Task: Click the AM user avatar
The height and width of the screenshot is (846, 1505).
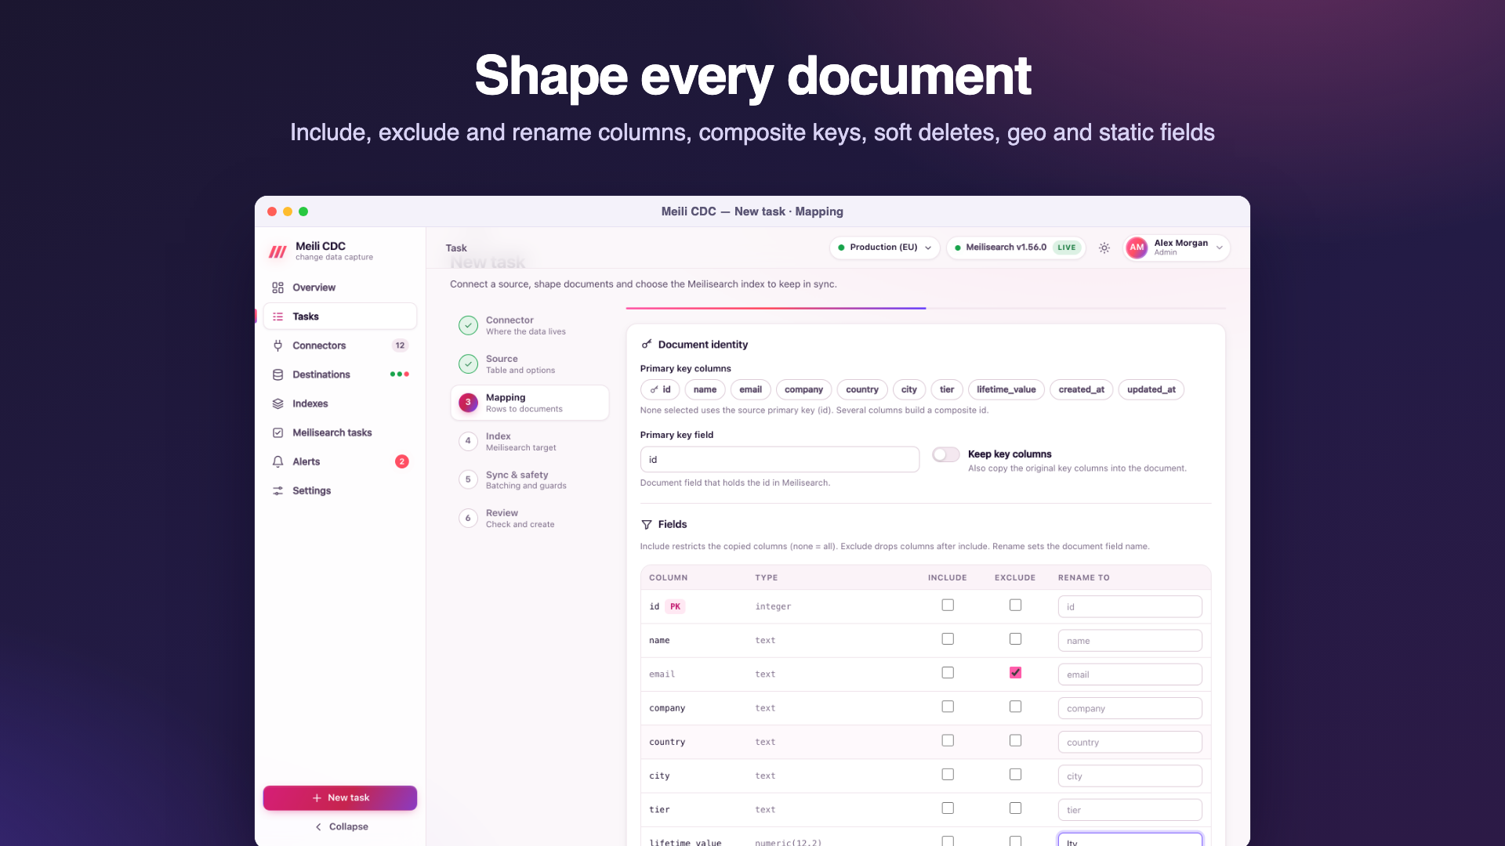Action: click(x=1137, y=248)
